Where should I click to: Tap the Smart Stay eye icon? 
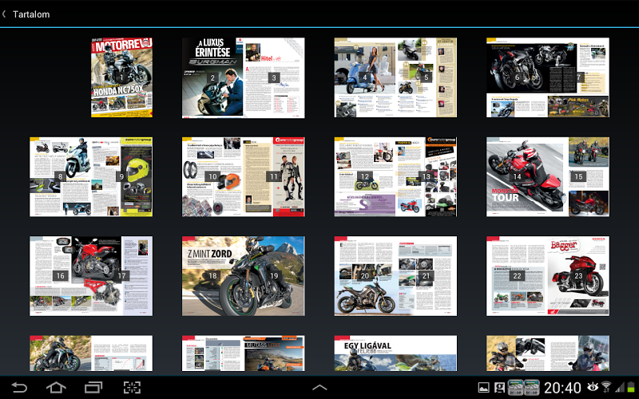pyautogui.click(x=593, y=386)
